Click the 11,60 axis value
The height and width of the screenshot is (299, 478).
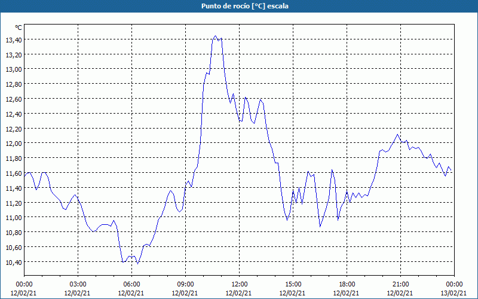[x=14, y=173]
